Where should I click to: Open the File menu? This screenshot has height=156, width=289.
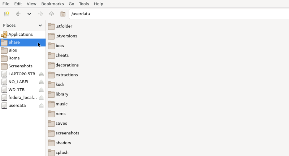point(6,4)
